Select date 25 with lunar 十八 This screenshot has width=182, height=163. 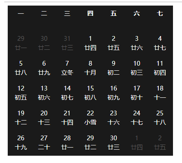click(x=160, y=118)
